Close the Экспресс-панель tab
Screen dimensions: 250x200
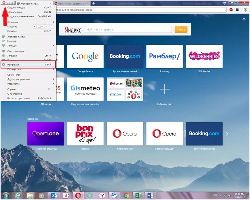tap(50, 3)
